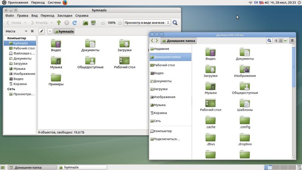Open Вперёд history dropdown arrow
The height and width of the screenshot is (170, 302).
click(52, 23)
